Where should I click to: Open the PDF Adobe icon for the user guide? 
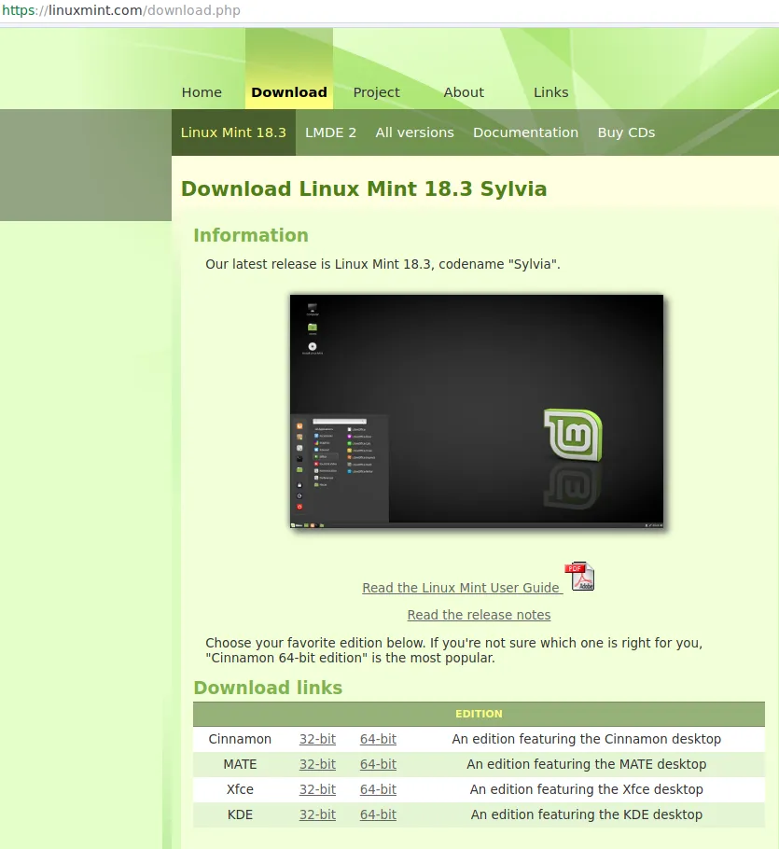click(579, 577)
